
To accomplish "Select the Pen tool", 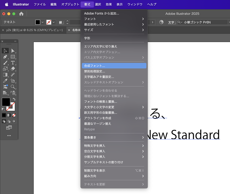I will 5,57.
